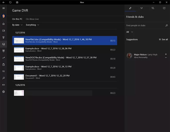The image size is (170, 132).
Task: Switch to Messages tab icon
Action: click(153, 8)
